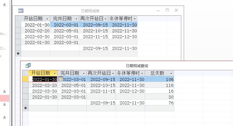Open 再次开钻日 column dropdown in 日期相减查询
This screenshot has width=233, height=126.
pyautogui.click(x=113, y=73)
